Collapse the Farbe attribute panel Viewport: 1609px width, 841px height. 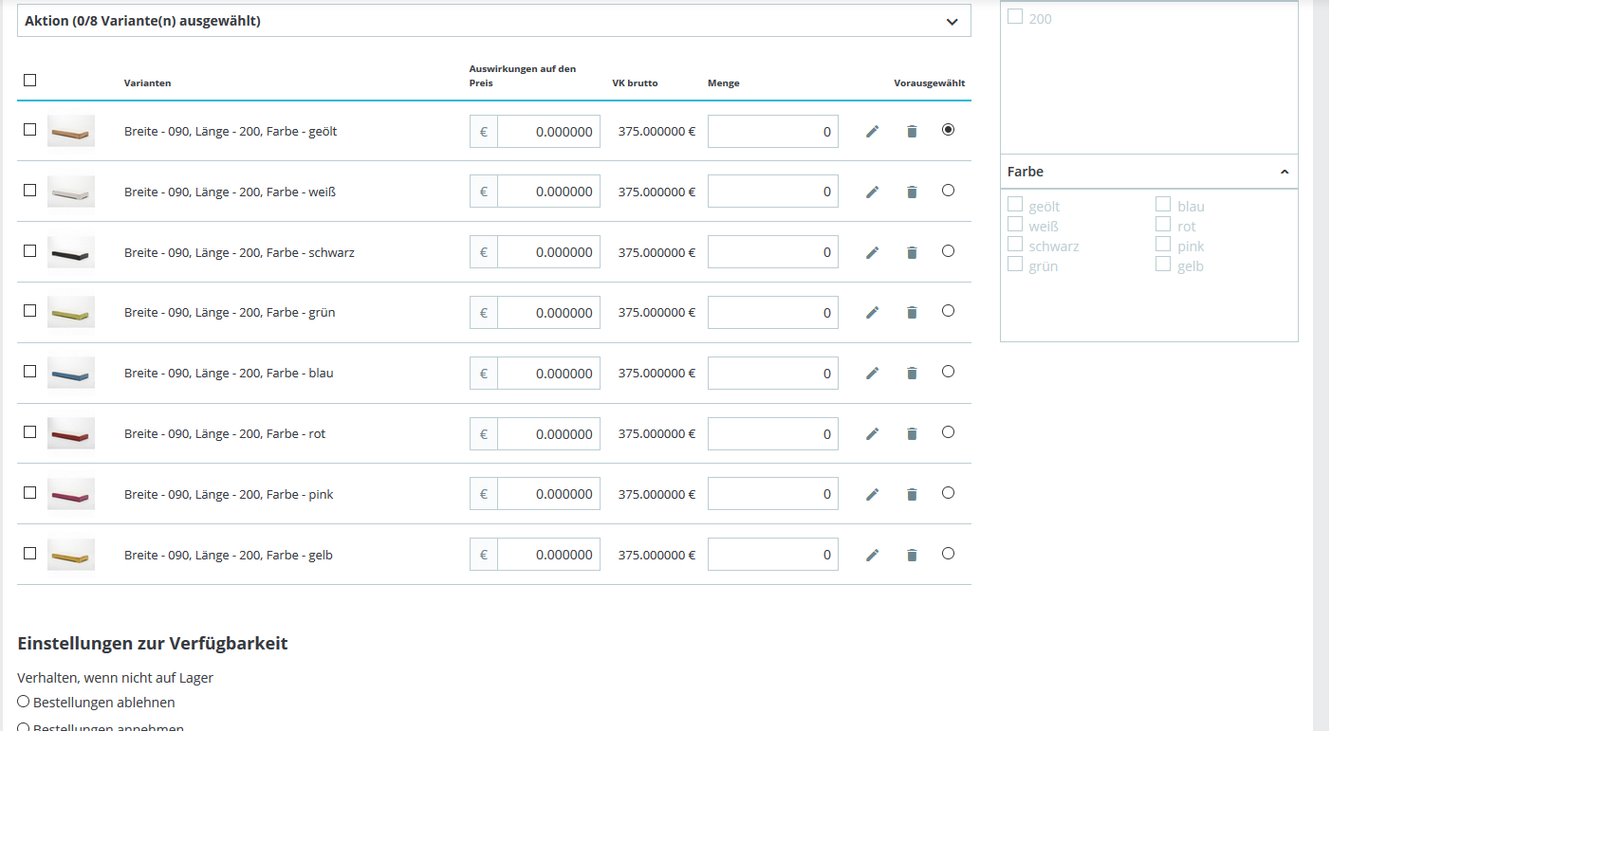point(1284,172)
